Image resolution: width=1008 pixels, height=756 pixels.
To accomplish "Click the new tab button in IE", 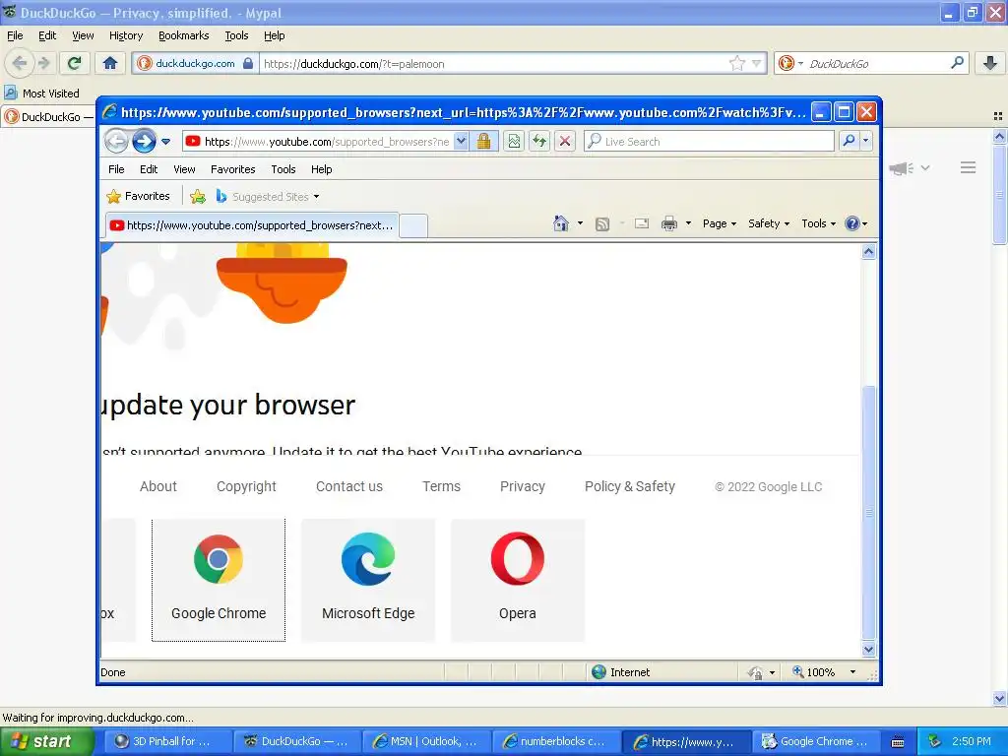I will pos(413,225).
